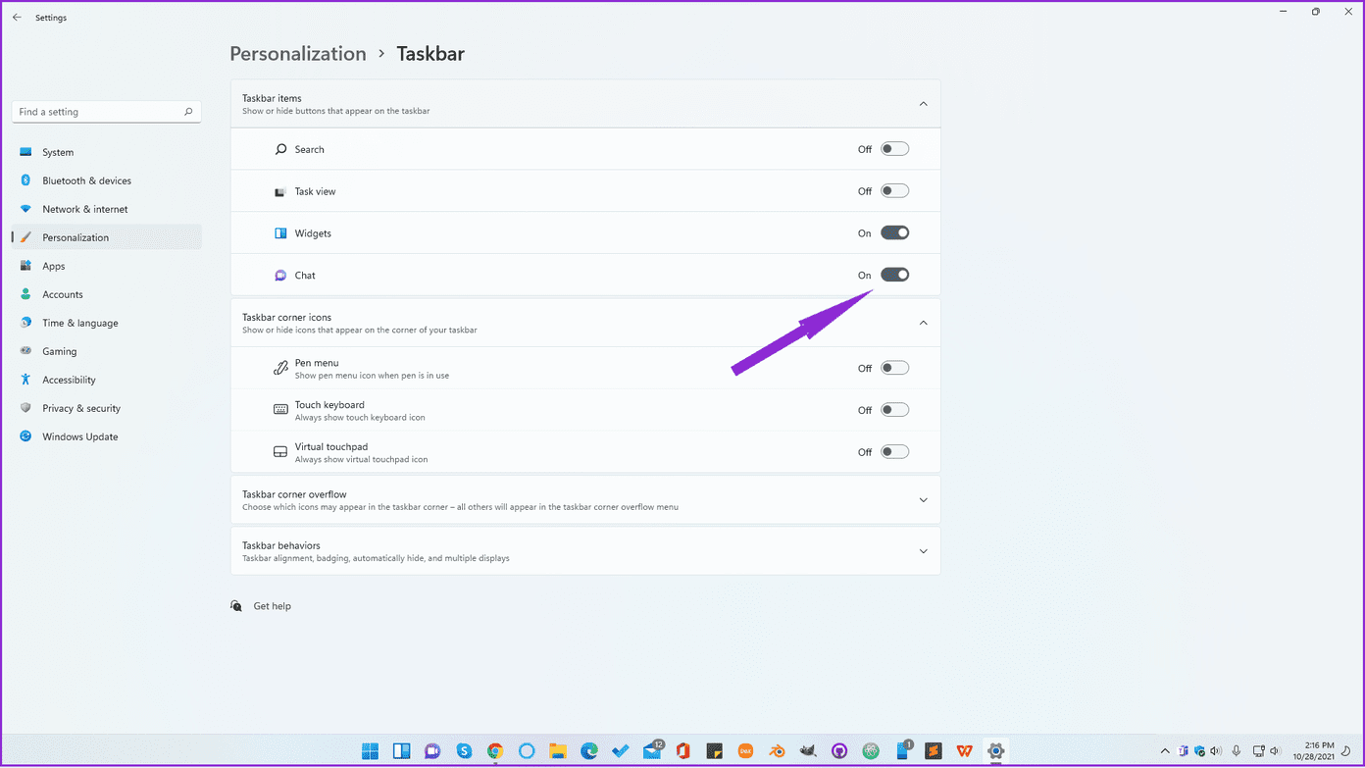Click the magnifier icon in Find a setting
Image resolution: width=1365 pixels, height=768 pixels.
point(188,112)
